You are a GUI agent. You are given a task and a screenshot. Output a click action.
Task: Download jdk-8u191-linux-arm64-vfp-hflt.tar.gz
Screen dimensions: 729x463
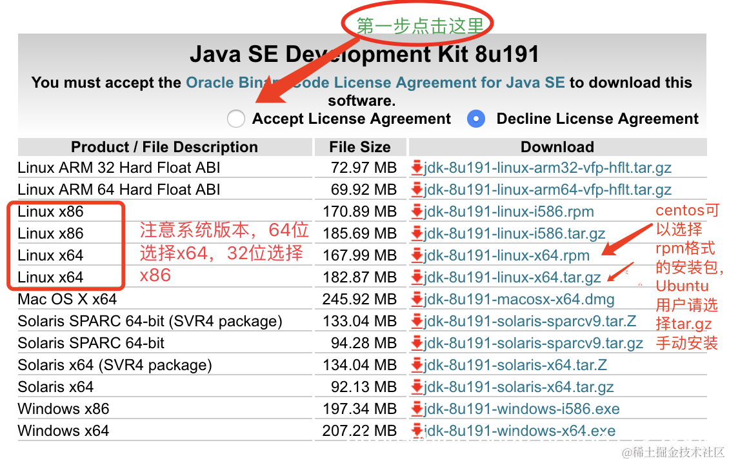(547, 189)
